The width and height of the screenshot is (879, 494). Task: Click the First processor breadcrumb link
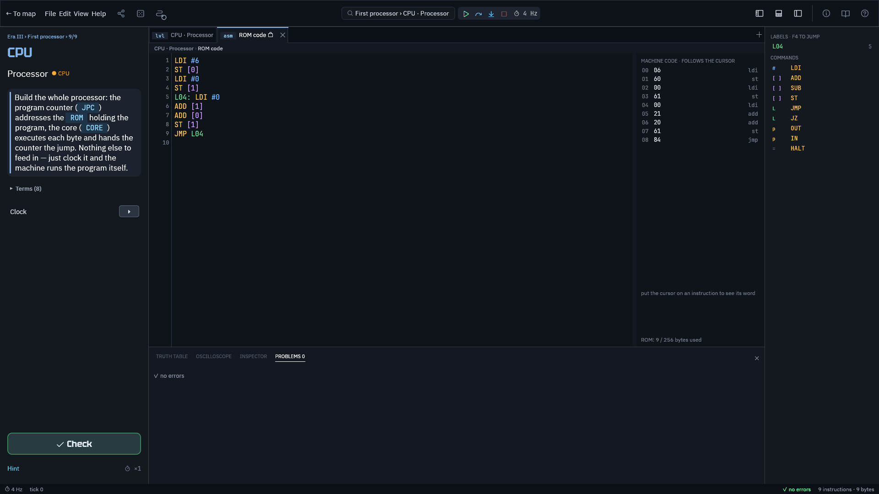pos(46,37)
